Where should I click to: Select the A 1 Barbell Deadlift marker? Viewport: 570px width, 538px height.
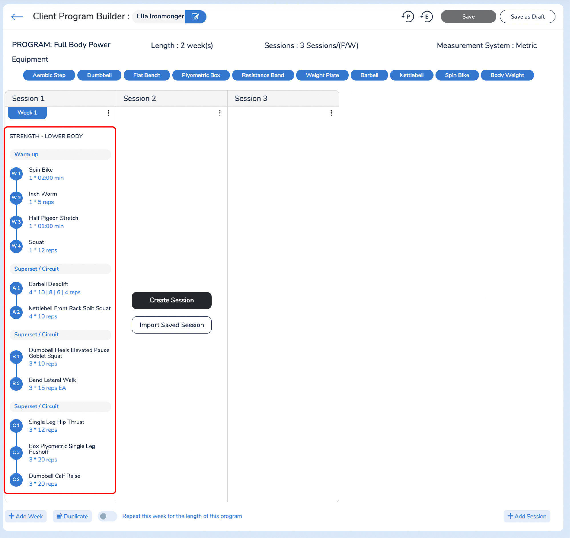16,288
